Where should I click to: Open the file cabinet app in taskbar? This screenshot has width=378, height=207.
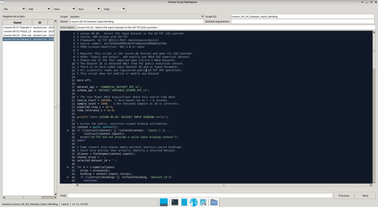click(184, 202)
